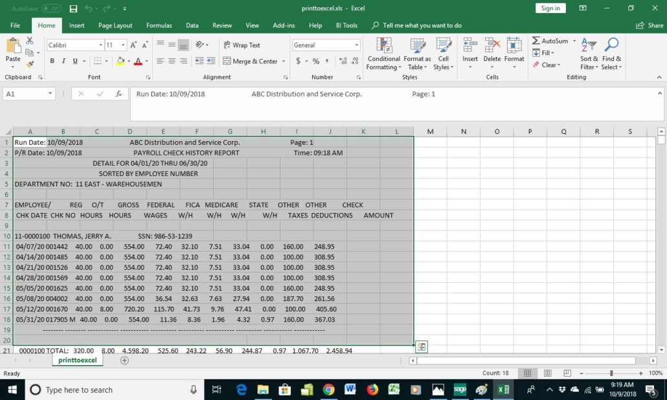Apply Percent Style format
667x400 pixels.
pos(316,61)
